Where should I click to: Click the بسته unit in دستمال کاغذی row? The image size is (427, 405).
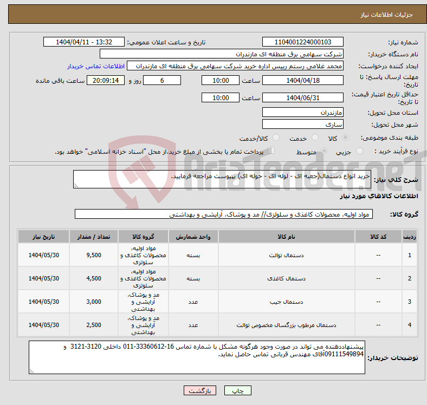point(193,278)
